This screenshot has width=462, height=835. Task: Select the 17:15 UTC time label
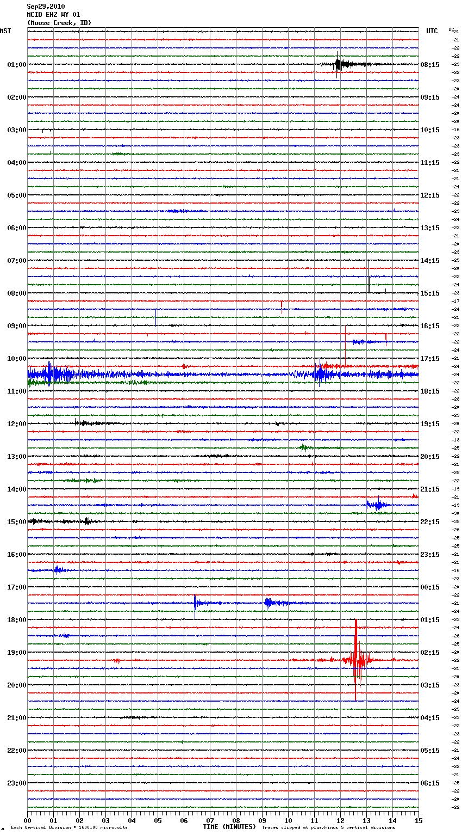point(430,358)
